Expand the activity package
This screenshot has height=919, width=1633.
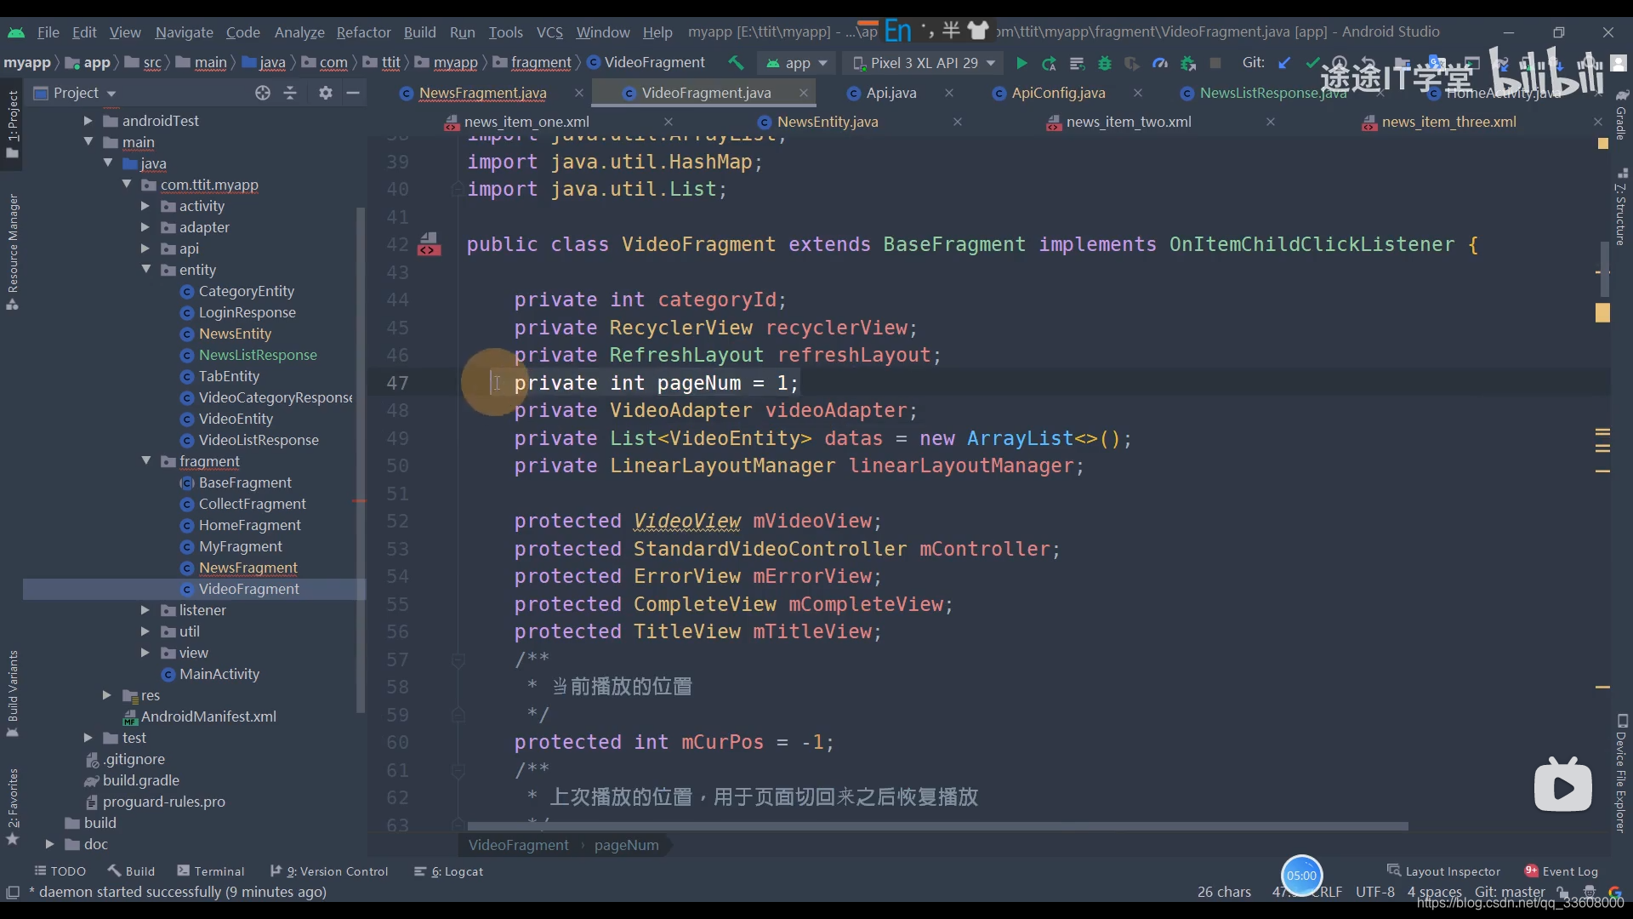[145, 206]
